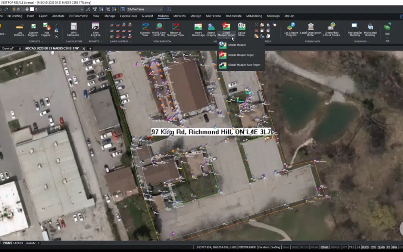
Task: Click the Layout1 tab
Action: tap(18, 243)
